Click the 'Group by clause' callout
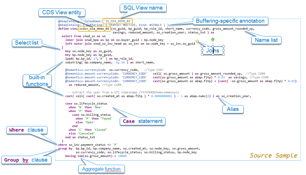 tap(26, 160)
